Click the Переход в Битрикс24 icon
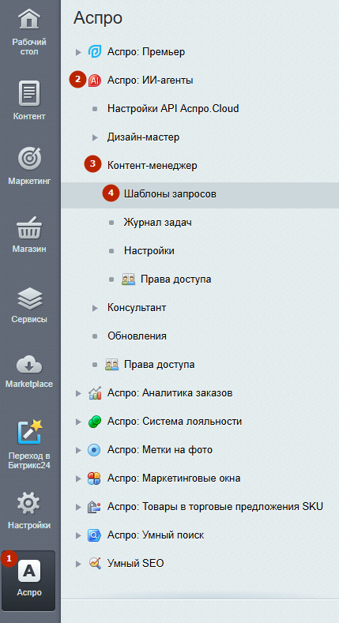Image resolution: width=339 pixels, height=623 pixels. click(x=30, y=432)
